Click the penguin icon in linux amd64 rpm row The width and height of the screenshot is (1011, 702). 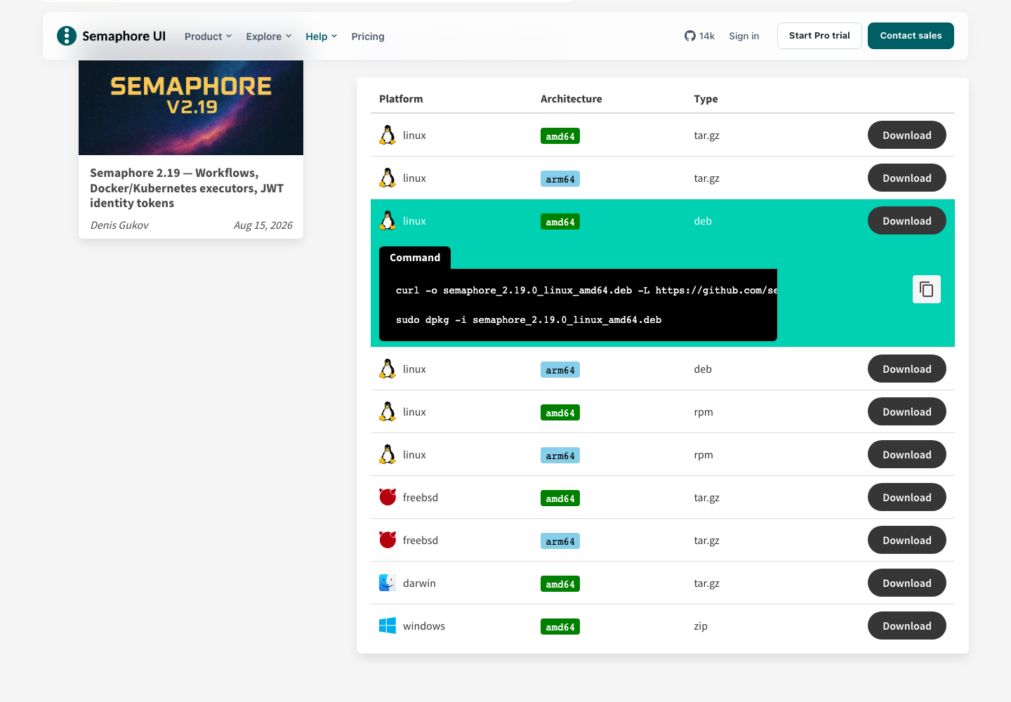[388, 411]
